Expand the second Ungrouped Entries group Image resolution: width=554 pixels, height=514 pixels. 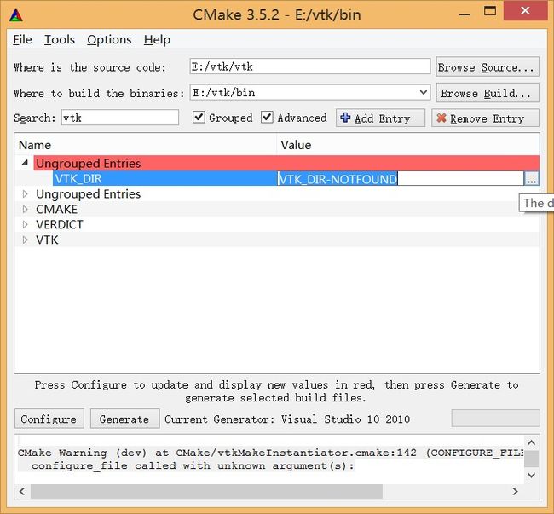[25, 193]
